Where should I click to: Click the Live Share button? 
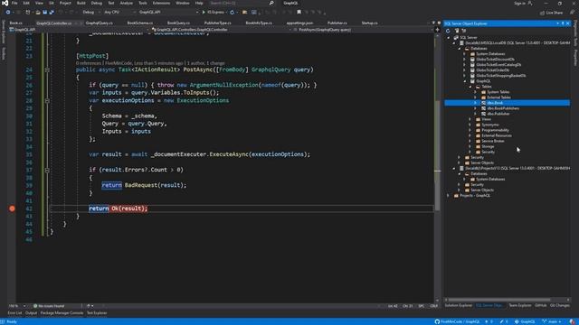(x=551, y=13)
